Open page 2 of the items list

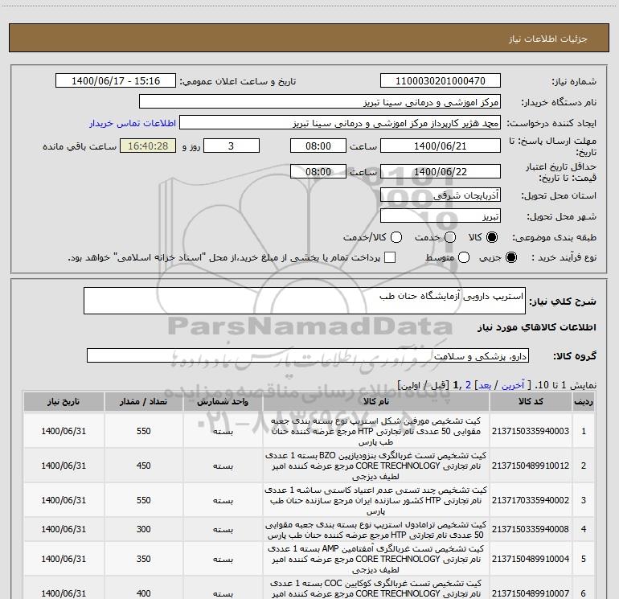(x=468, y=385)
